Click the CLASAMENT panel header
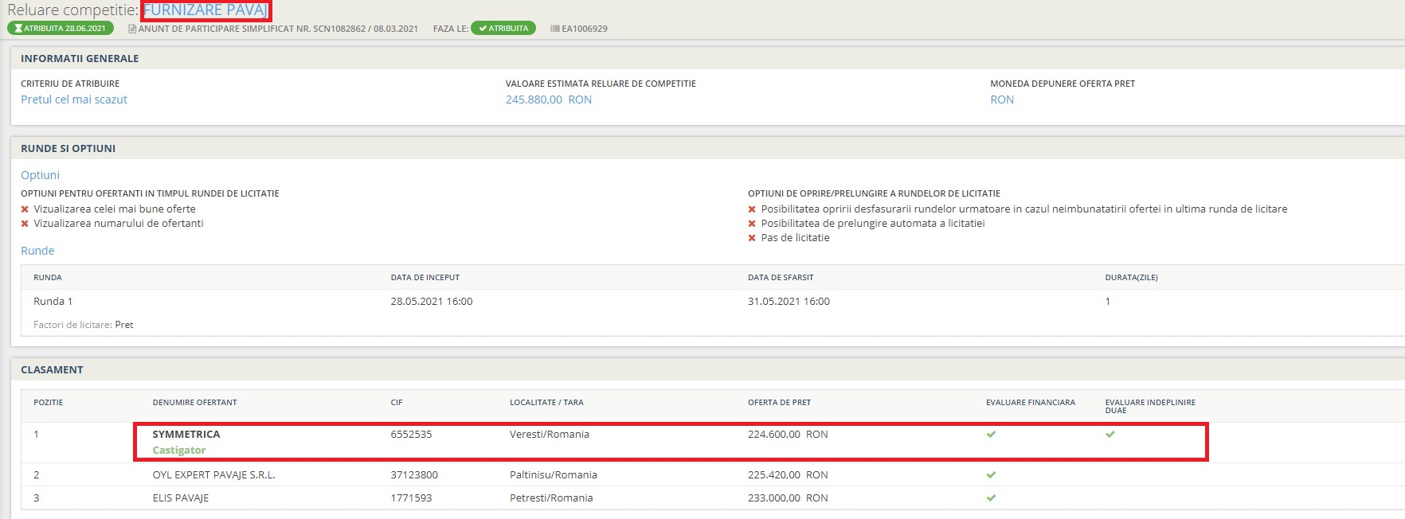Viewport: 1405px width, 519px height. 52,370
